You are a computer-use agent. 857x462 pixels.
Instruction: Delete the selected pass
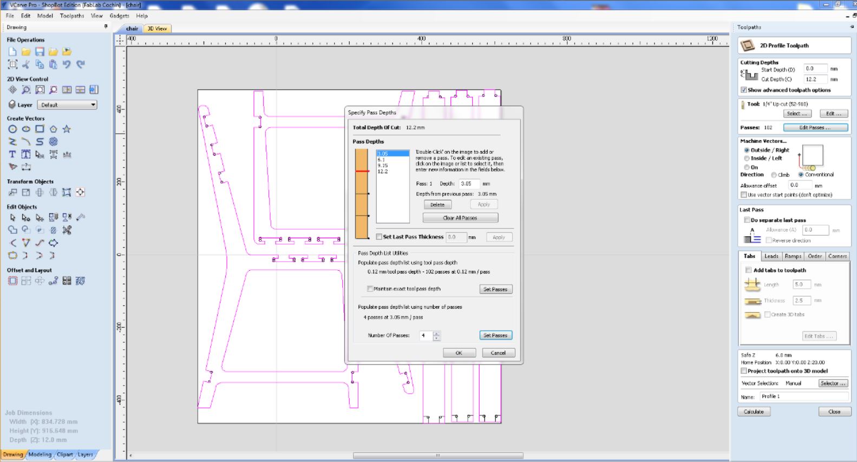click(x=437, y=205)
